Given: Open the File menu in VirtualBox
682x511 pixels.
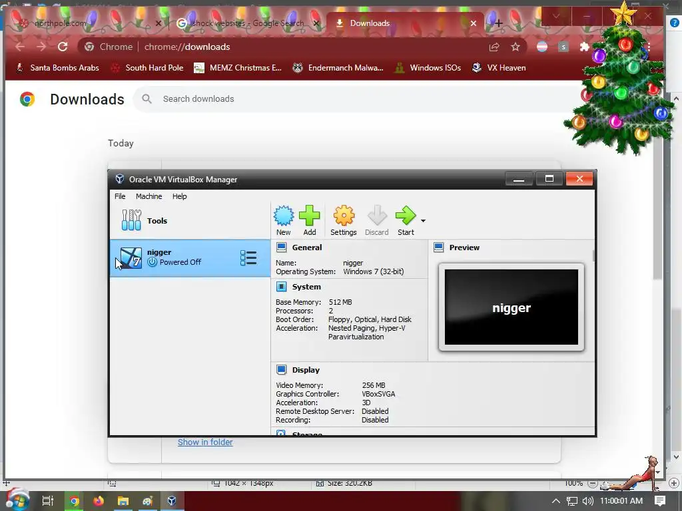Looking at the screenshot, I should coord(120,196).
